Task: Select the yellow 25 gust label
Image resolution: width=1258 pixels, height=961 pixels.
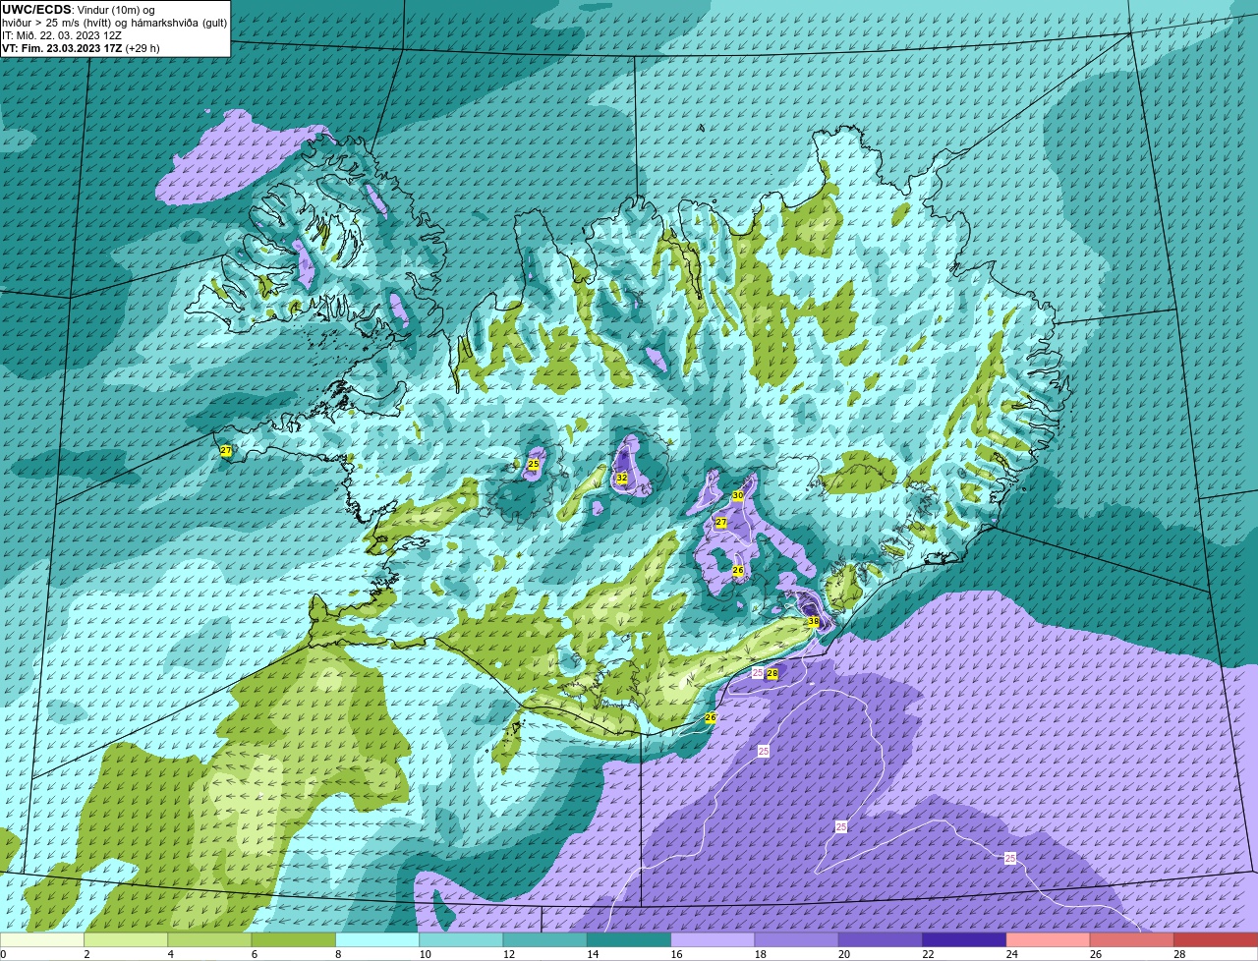Action: (x=534, y=464)
